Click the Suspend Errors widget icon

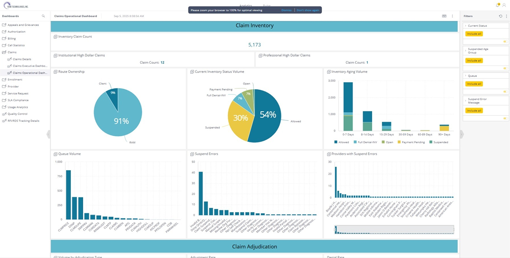[192, 154]
